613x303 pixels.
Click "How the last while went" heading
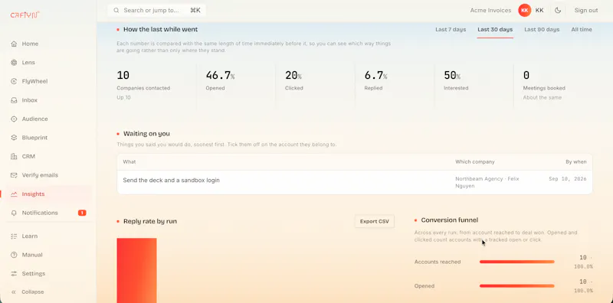point(161,30)
